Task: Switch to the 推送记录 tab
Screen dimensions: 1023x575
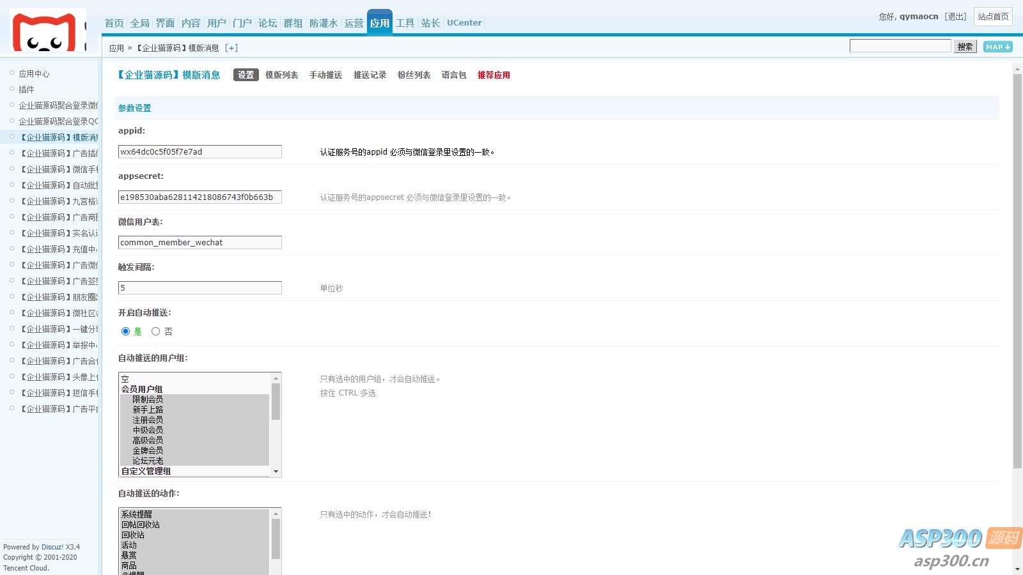Action: tap(370, 75)
